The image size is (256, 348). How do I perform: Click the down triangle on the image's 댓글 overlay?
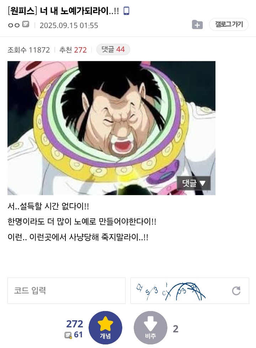(x=202, y=183)
